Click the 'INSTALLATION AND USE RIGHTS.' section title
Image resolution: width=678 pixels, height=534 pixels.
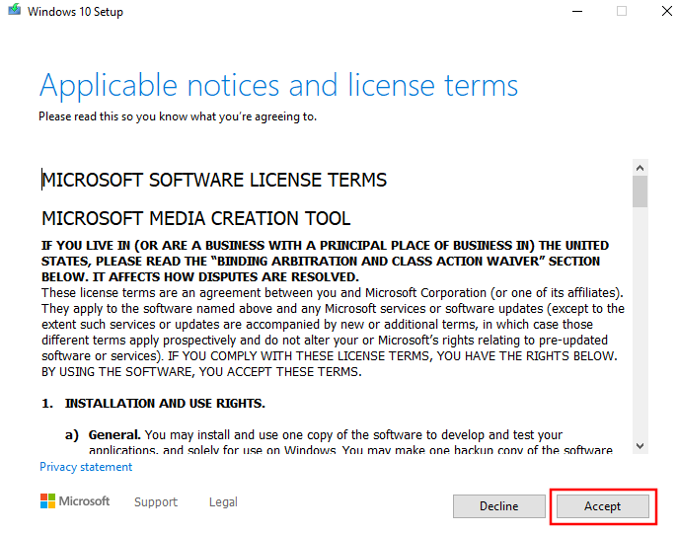[165, 403]
